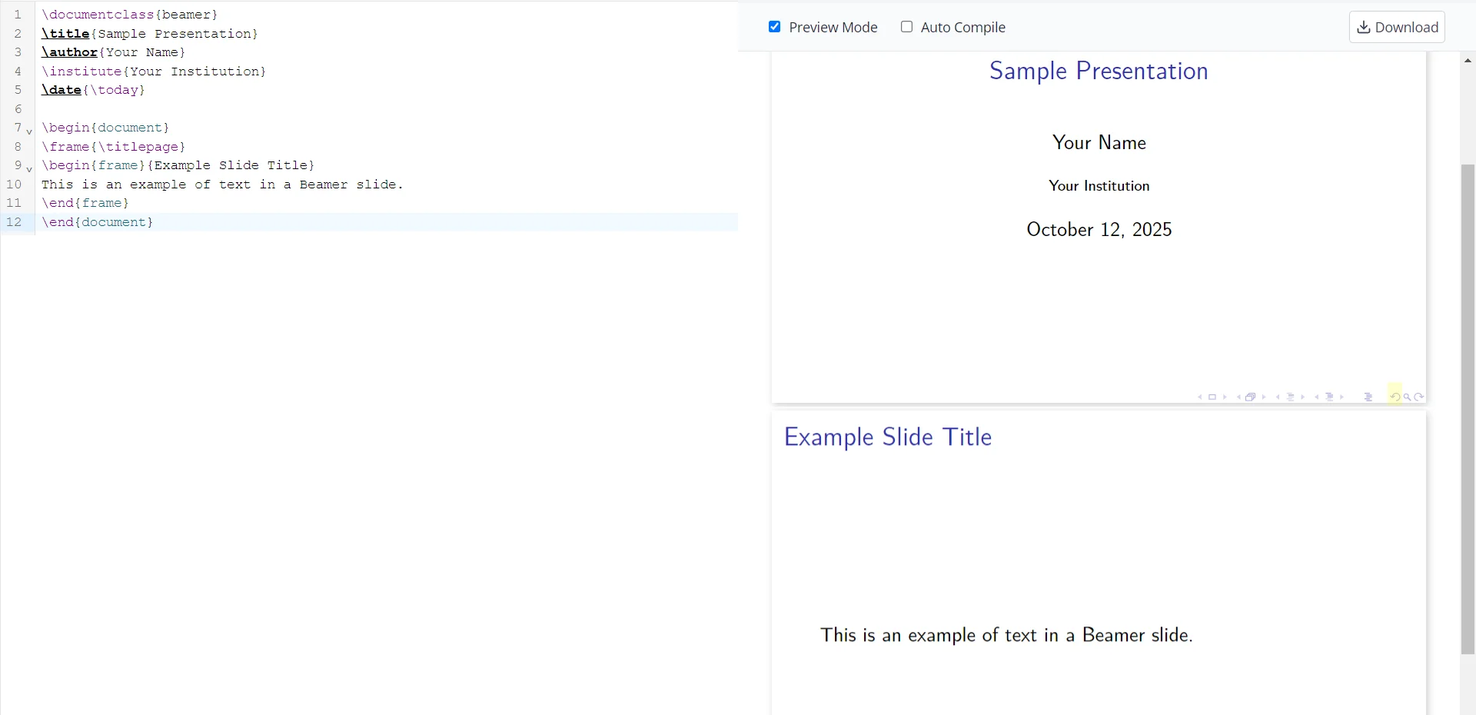Collapse the \begin{frame} fold on line 9

point(29,169)
